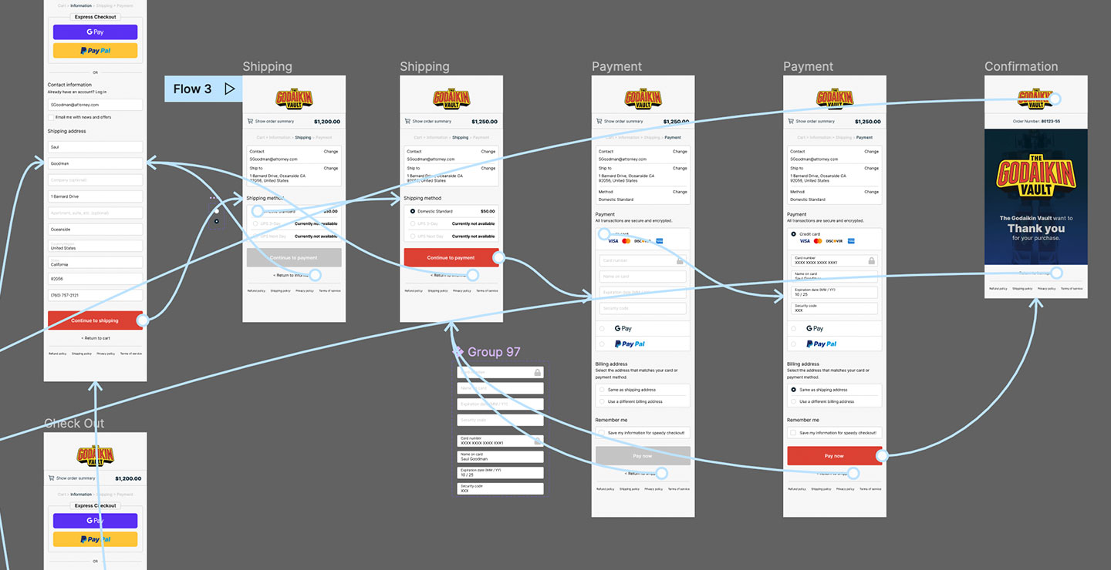The width and height of the screenshot is (1111, 570).
Task: Click Return to cart link below Continue to shipping
Action: pos(95,338)
